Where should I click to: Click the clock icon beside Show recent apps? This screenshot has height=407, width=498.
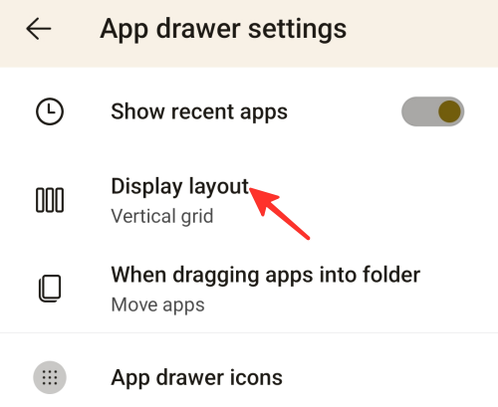click(50, 111)
